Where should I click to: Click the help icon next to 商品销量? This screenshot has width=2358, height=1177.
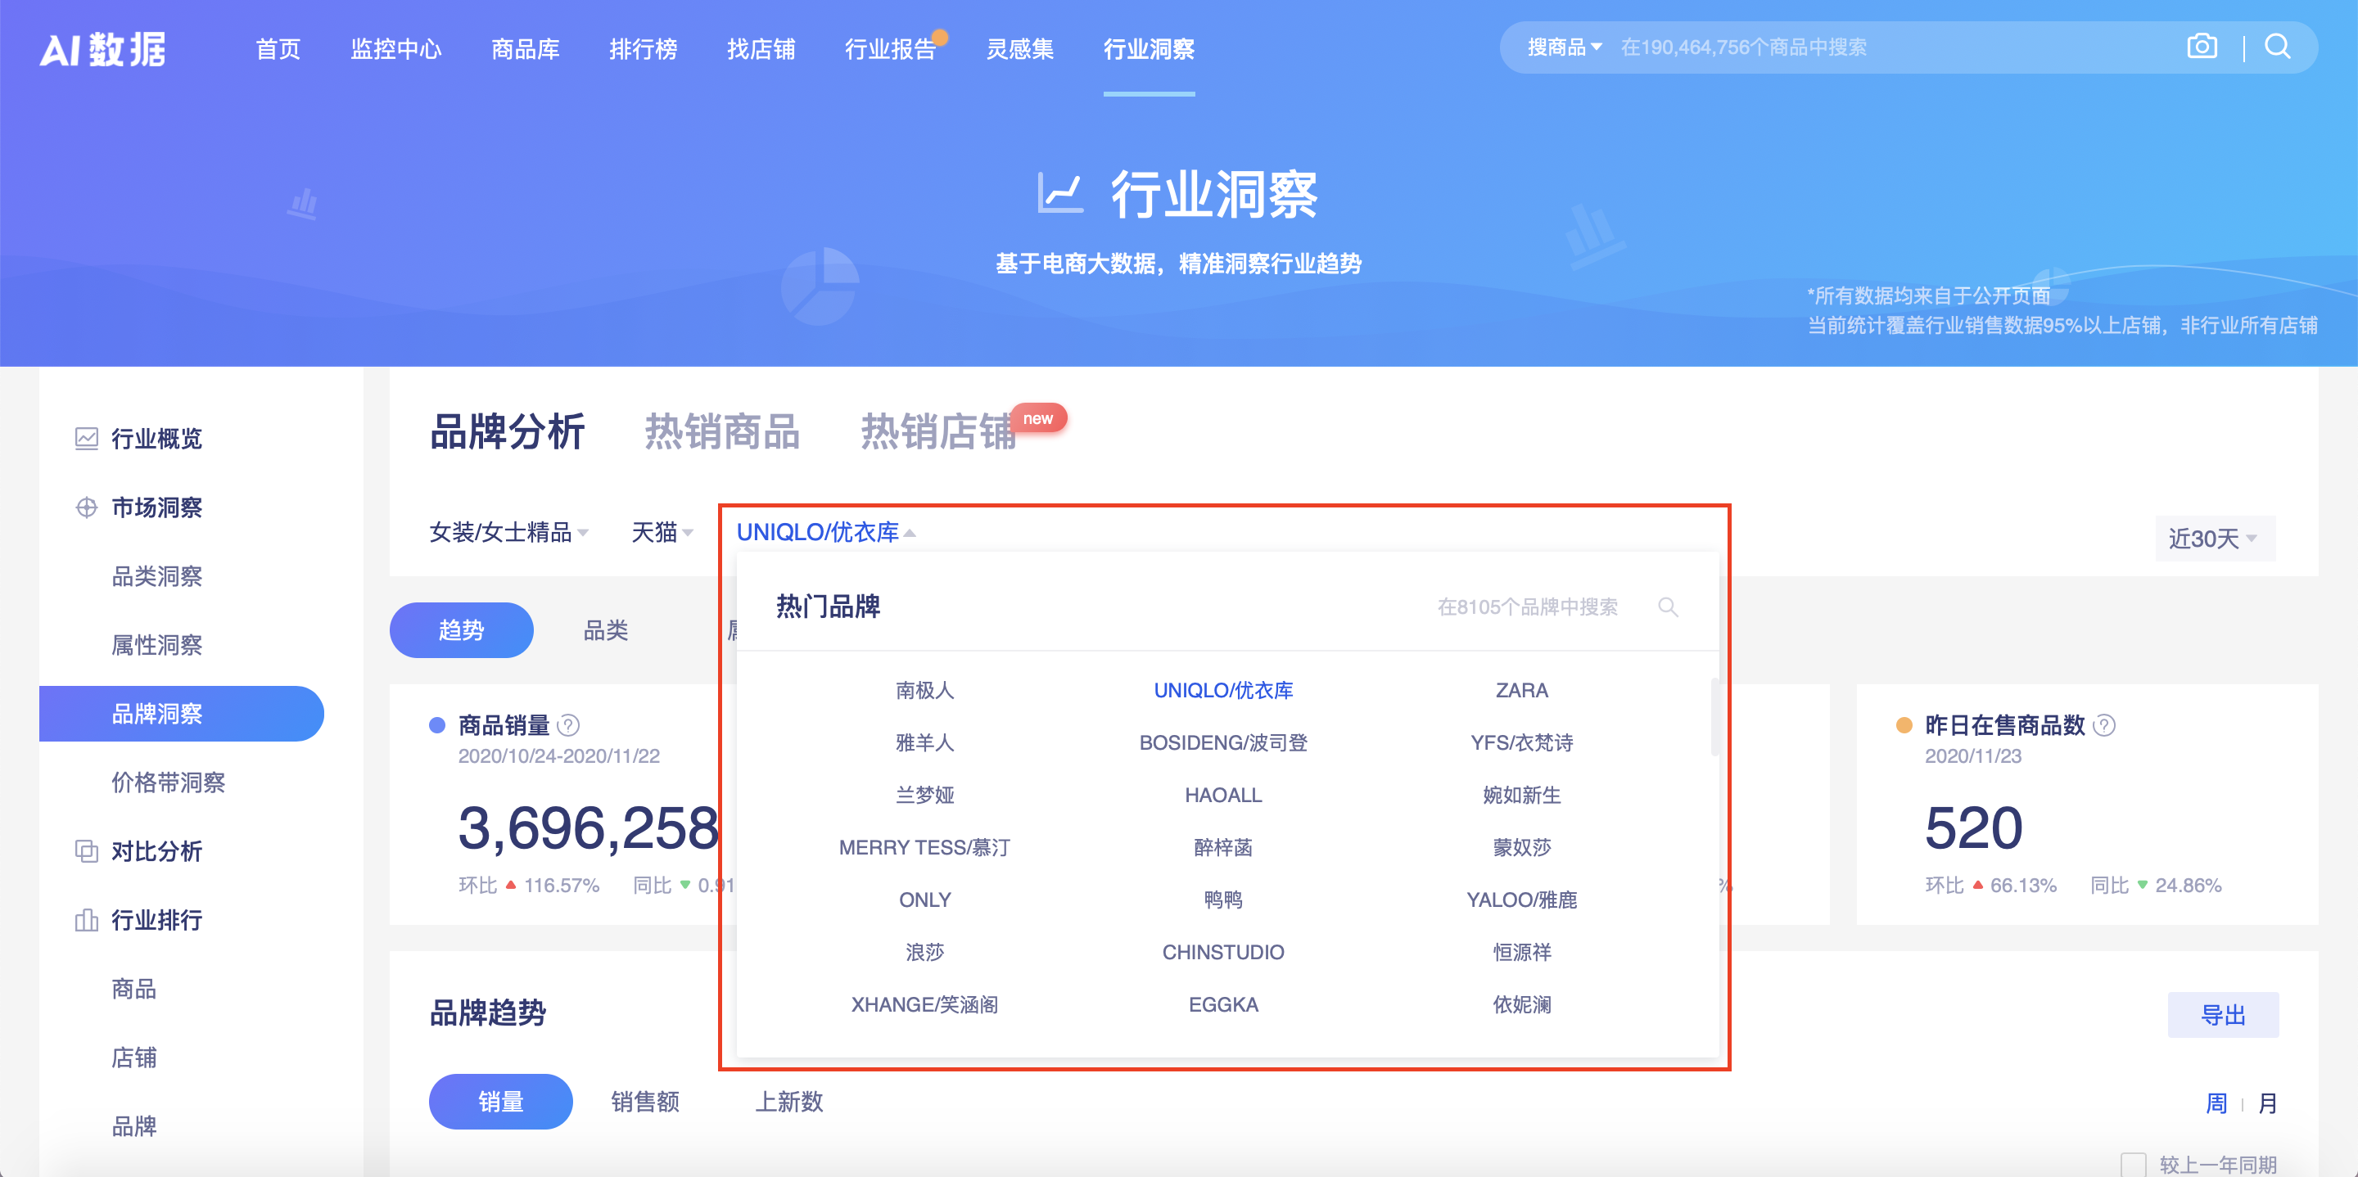click(567, 726)
